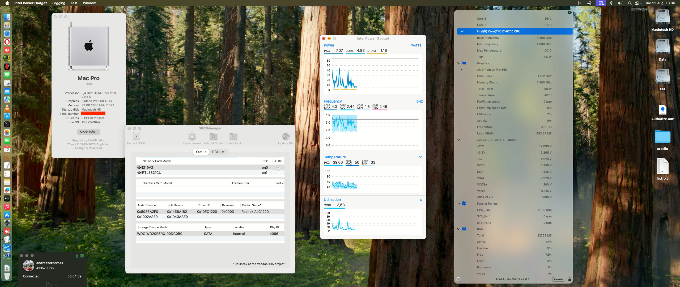Open App Store from dock

(7, 215)
